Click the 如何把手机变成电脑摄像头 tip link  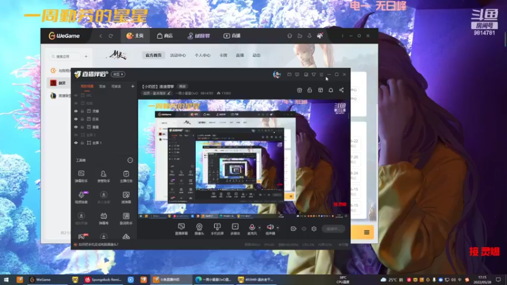(x=98, y=244)
